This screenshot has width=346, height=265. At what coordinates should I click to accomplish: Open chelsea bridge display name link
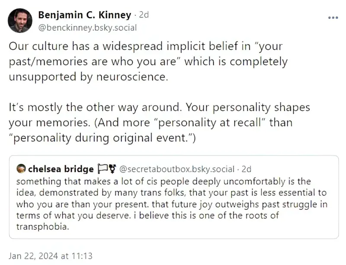click(x=61, y=169)
